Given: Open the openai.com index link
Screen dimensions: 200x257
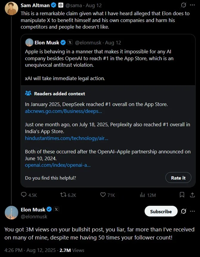Looking at the screenshot, I should (x=58, y=165).
